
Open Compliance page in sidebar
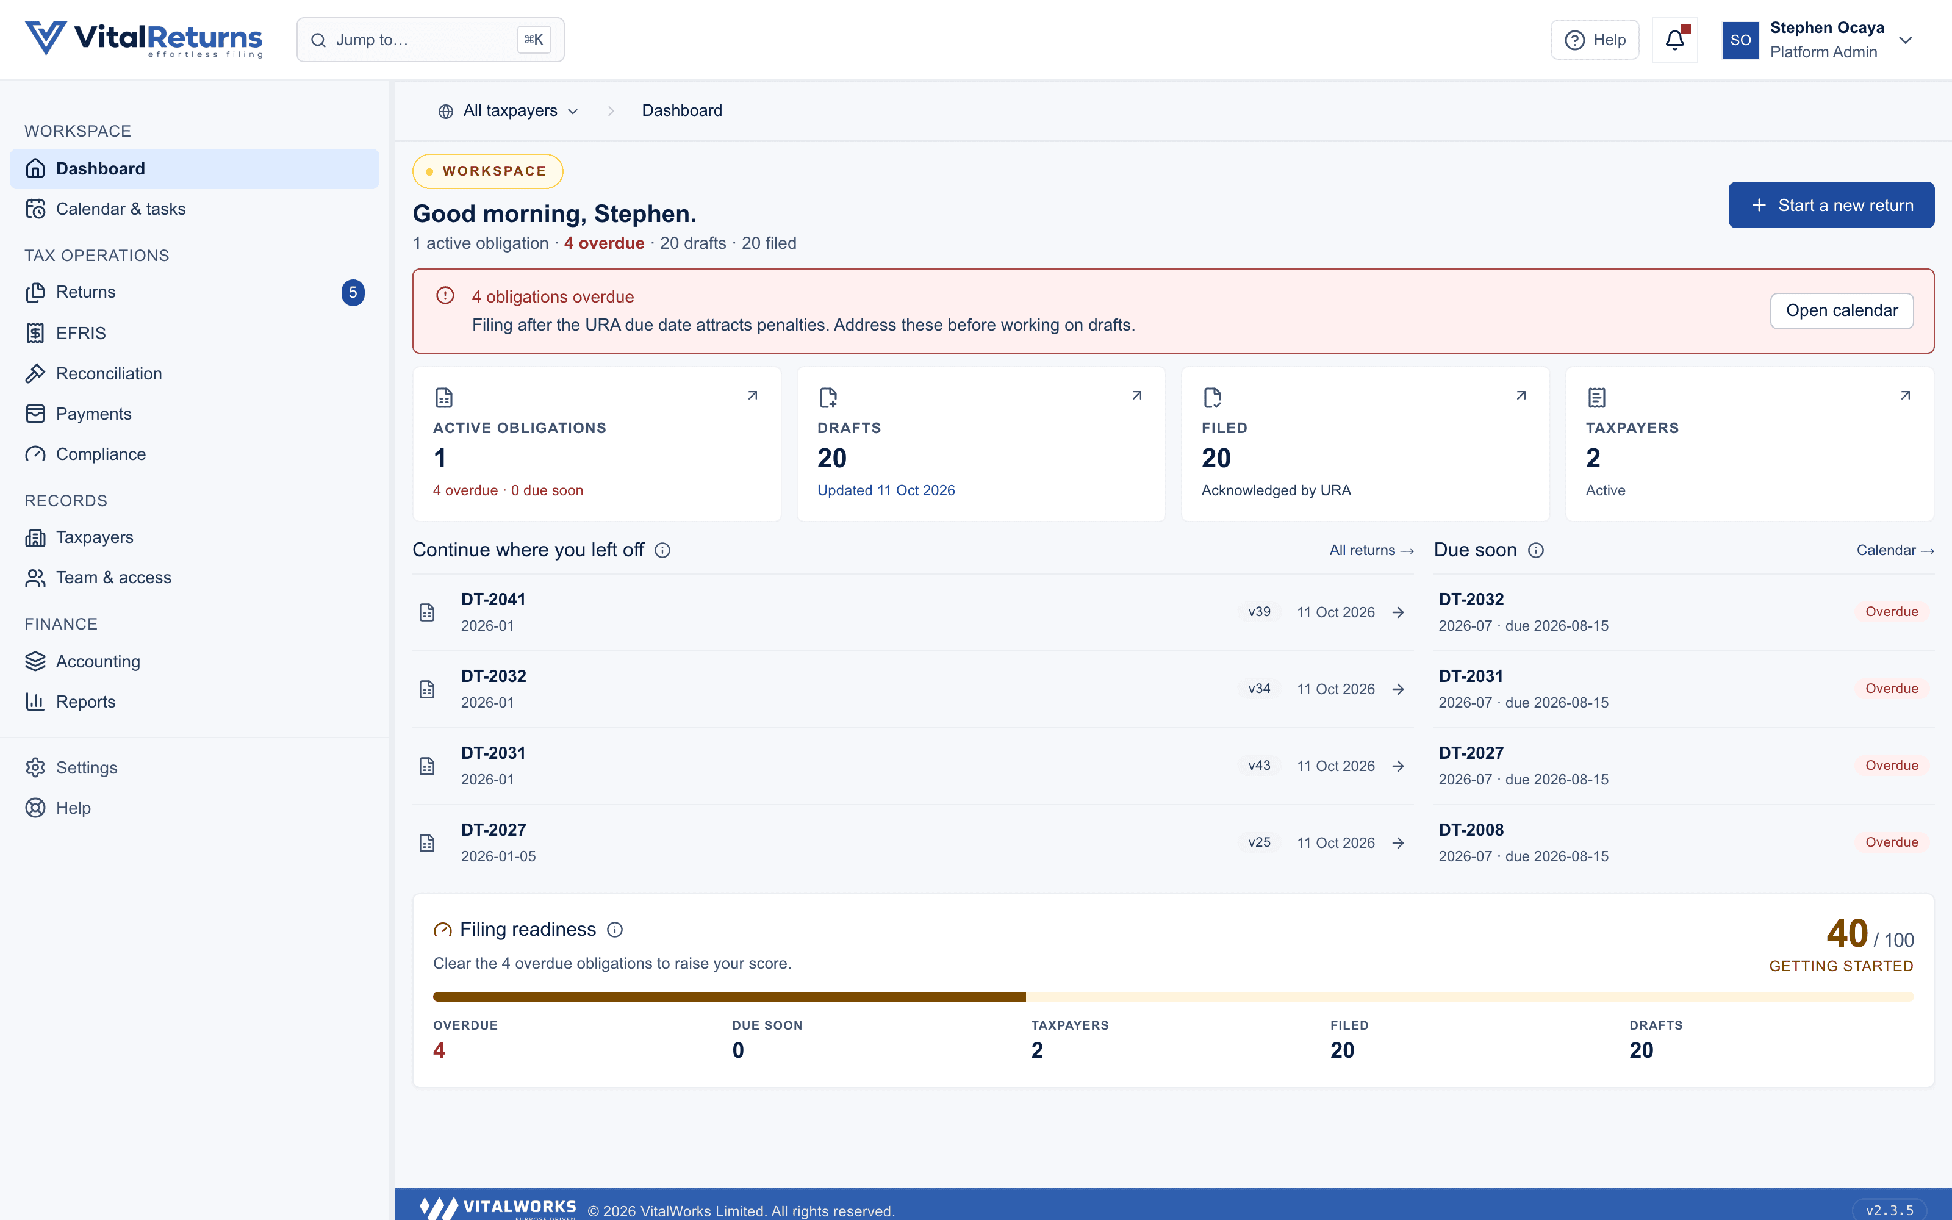[195, 454]
